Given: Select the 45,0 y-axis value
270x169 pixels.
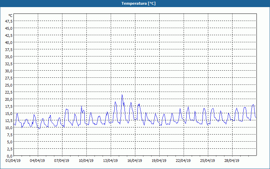Looking at the screenshot, I should [x=9, y=28].
